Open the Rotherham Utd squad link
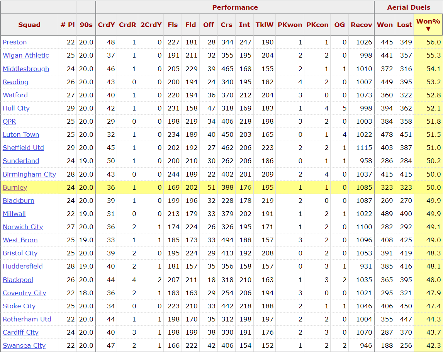The width and height of the screenshot is (443, 352). click(27, 319)
